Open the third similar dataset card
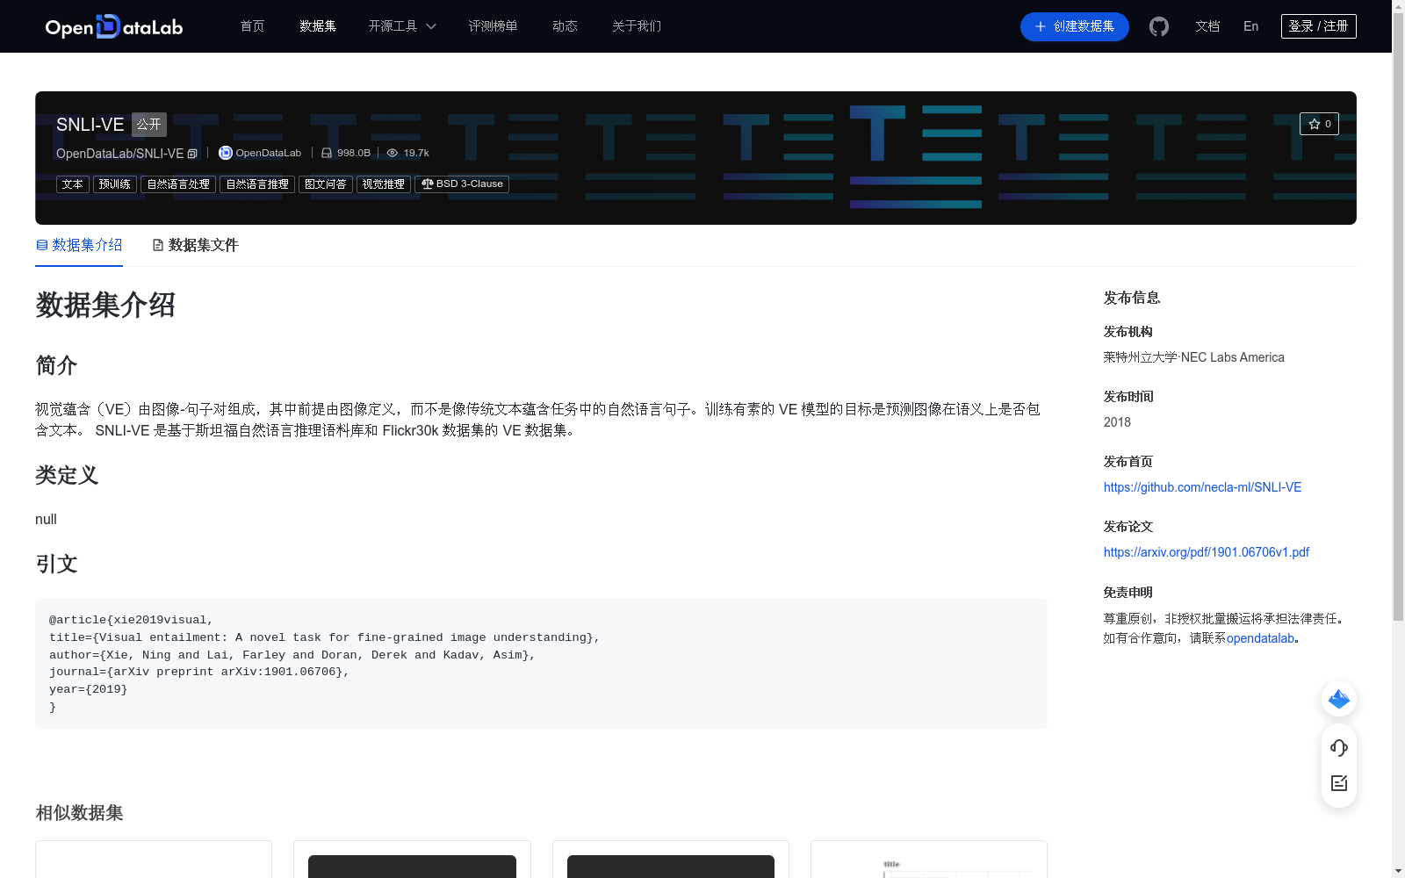 [x=671, y=860]
